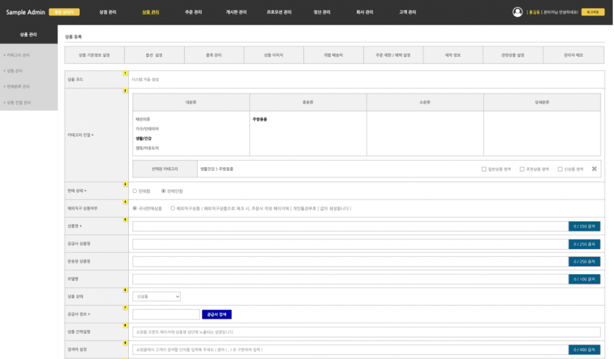
Task: Open the 주문 관리 menu
Action: pos(194,10)
